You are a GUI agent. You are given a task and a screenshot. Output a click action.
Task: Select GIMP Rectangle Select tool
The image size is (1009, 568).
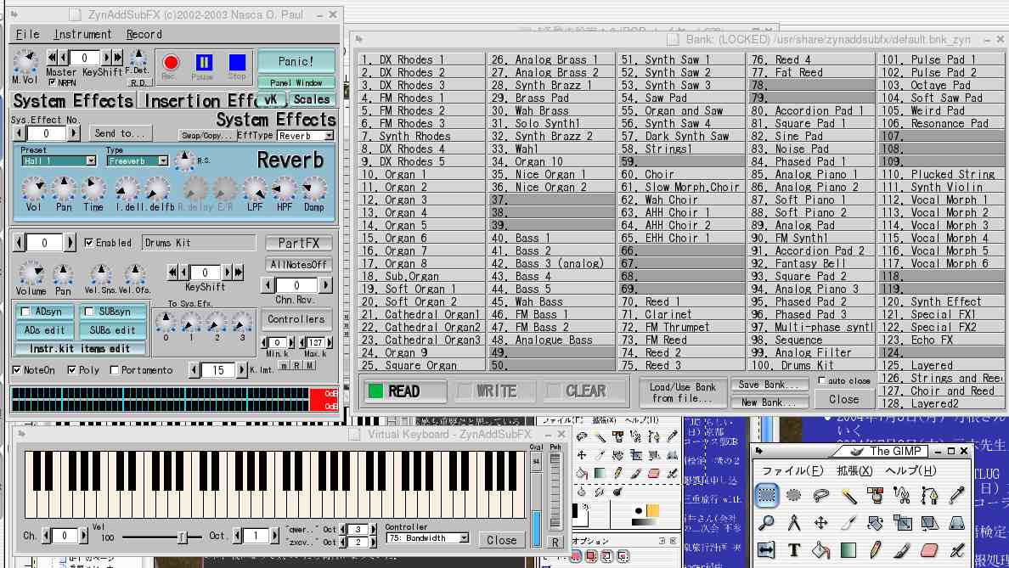click(x=766, y=495)
